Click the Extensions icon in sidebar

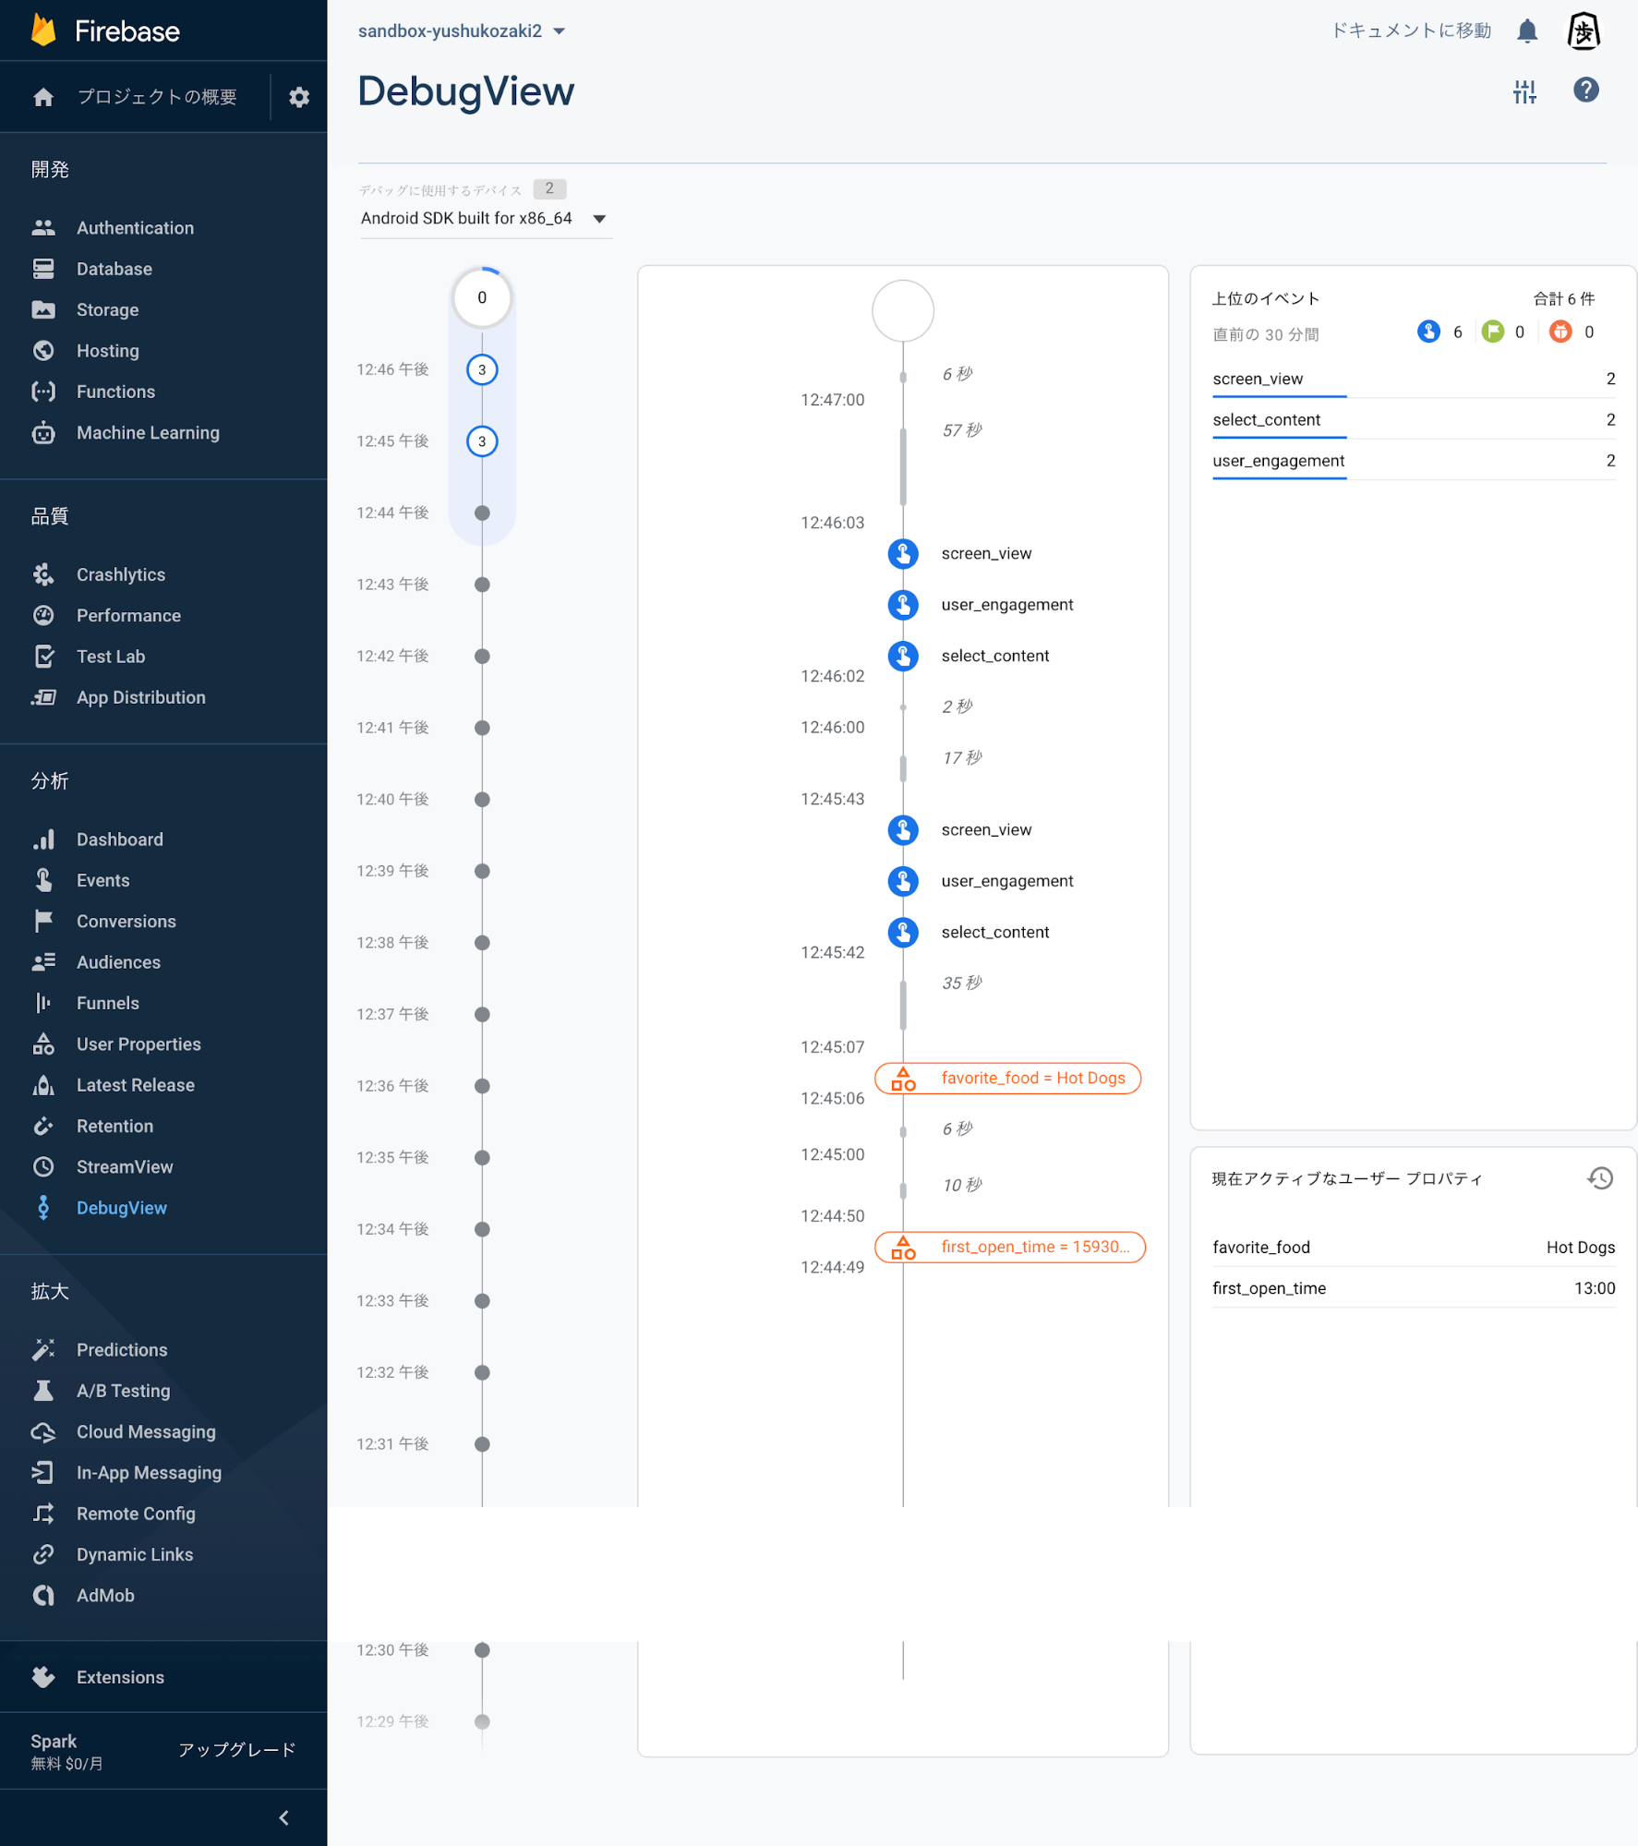pos(43,1677)
